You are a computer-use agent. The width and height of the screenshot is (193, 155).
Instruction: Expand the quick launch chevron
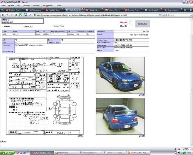pos(28,152)
